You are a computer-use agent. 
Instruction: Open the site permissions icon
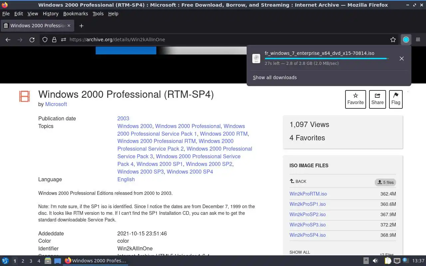coord(64,40)
